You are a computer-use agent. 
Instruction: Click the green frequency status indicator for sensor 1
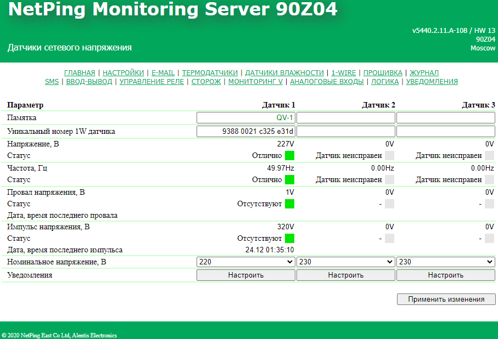pos(289,180)
